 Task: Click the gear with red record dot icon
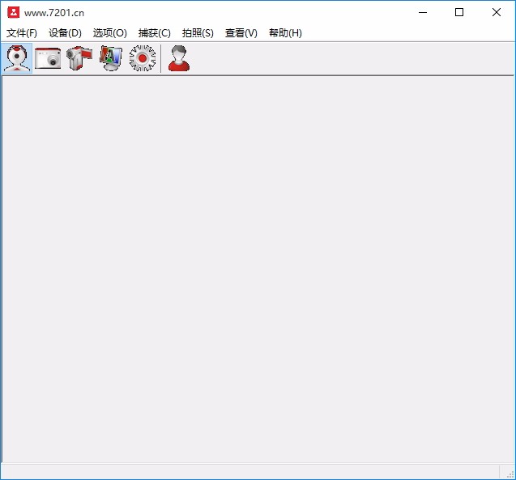pos(143,58)
